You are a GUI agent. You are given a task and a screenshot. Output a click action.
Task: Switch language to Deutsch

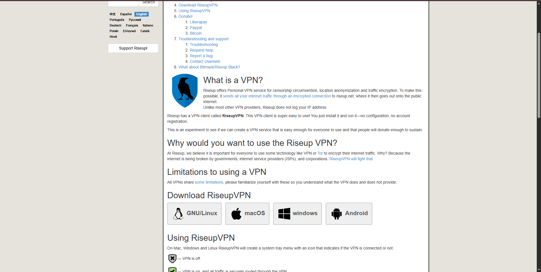[115, 25]
